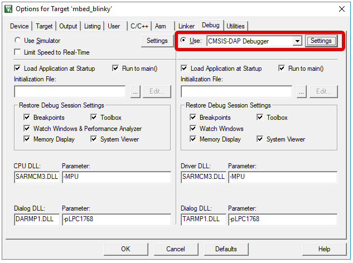Close the Options for Target dialog
This screenshot has width=353, height=263.
coord(341,8)
